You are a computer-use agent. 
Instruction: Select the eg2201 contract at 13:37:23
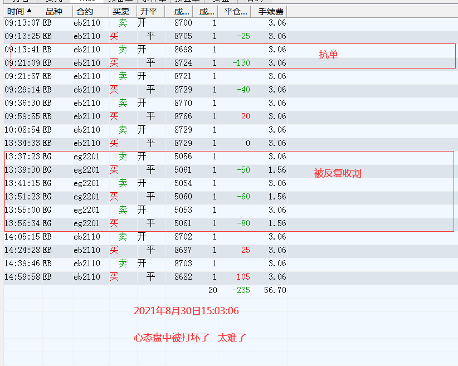click(x=86, y=157)
